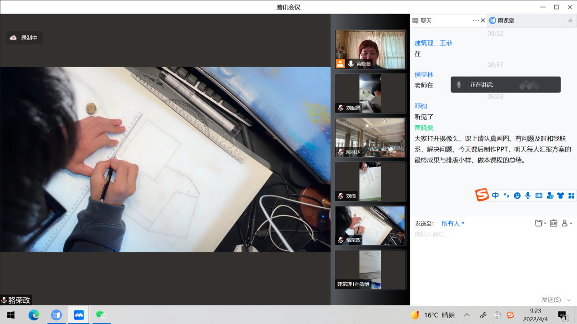Screen dimensions: 577x324
Task: Toggle Sogou punctuation mode
Action: pyautogui.click(x=506, y=196)
